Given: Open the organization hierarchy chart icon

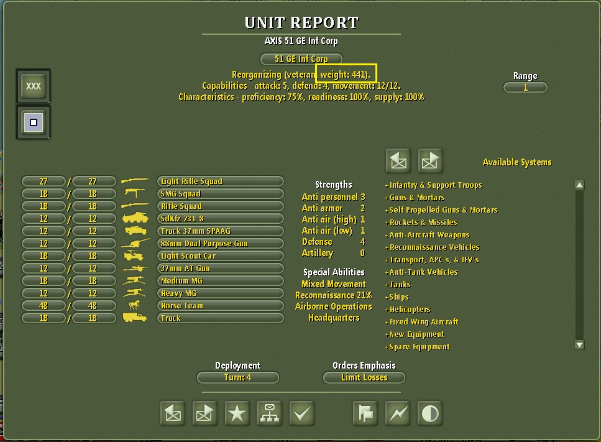Looking at the screenshot, I should (x=270, y=413).
